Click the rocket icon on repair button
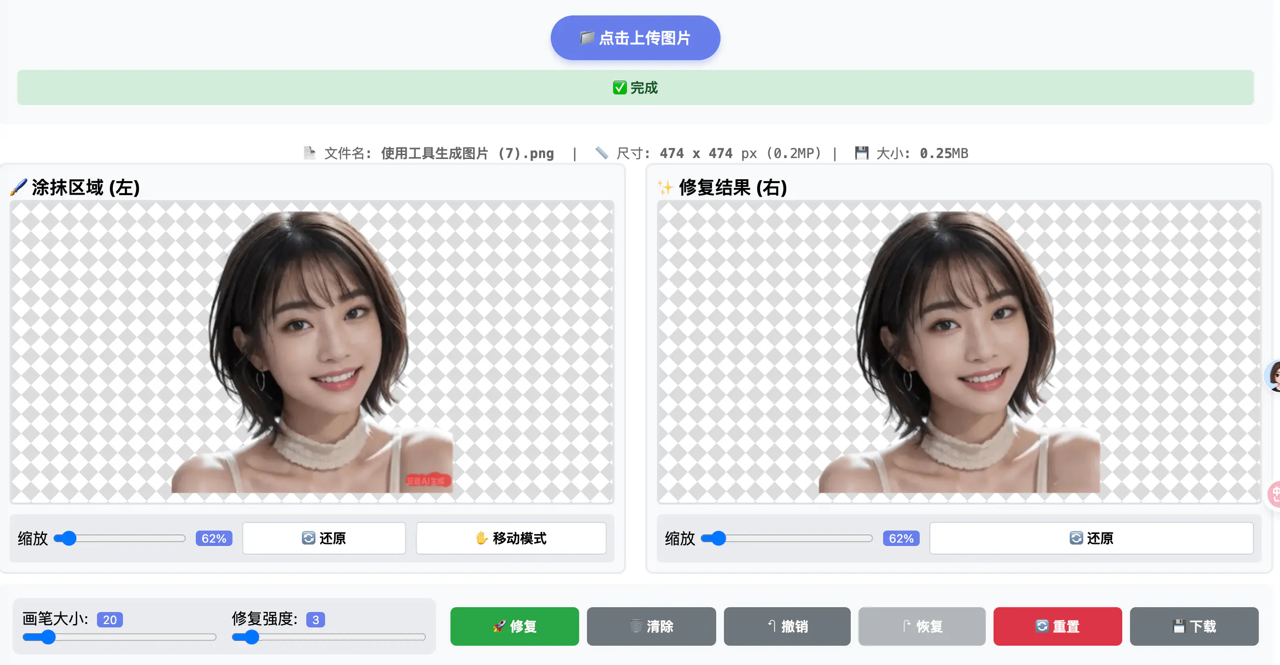This screenshot has height=665, width=1280. [499, 626]
